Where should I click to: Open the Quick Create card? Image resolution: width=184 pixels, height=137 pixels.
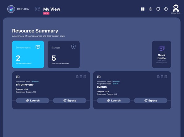pos(161,54)
